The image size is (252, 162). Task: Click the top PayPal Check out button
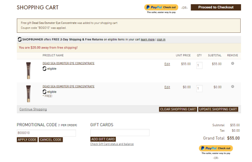pyautogui.click(x=161, y=7)
